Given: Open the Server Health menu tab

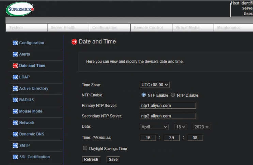Looking at the screenshot, I should (x=68, y=27).
